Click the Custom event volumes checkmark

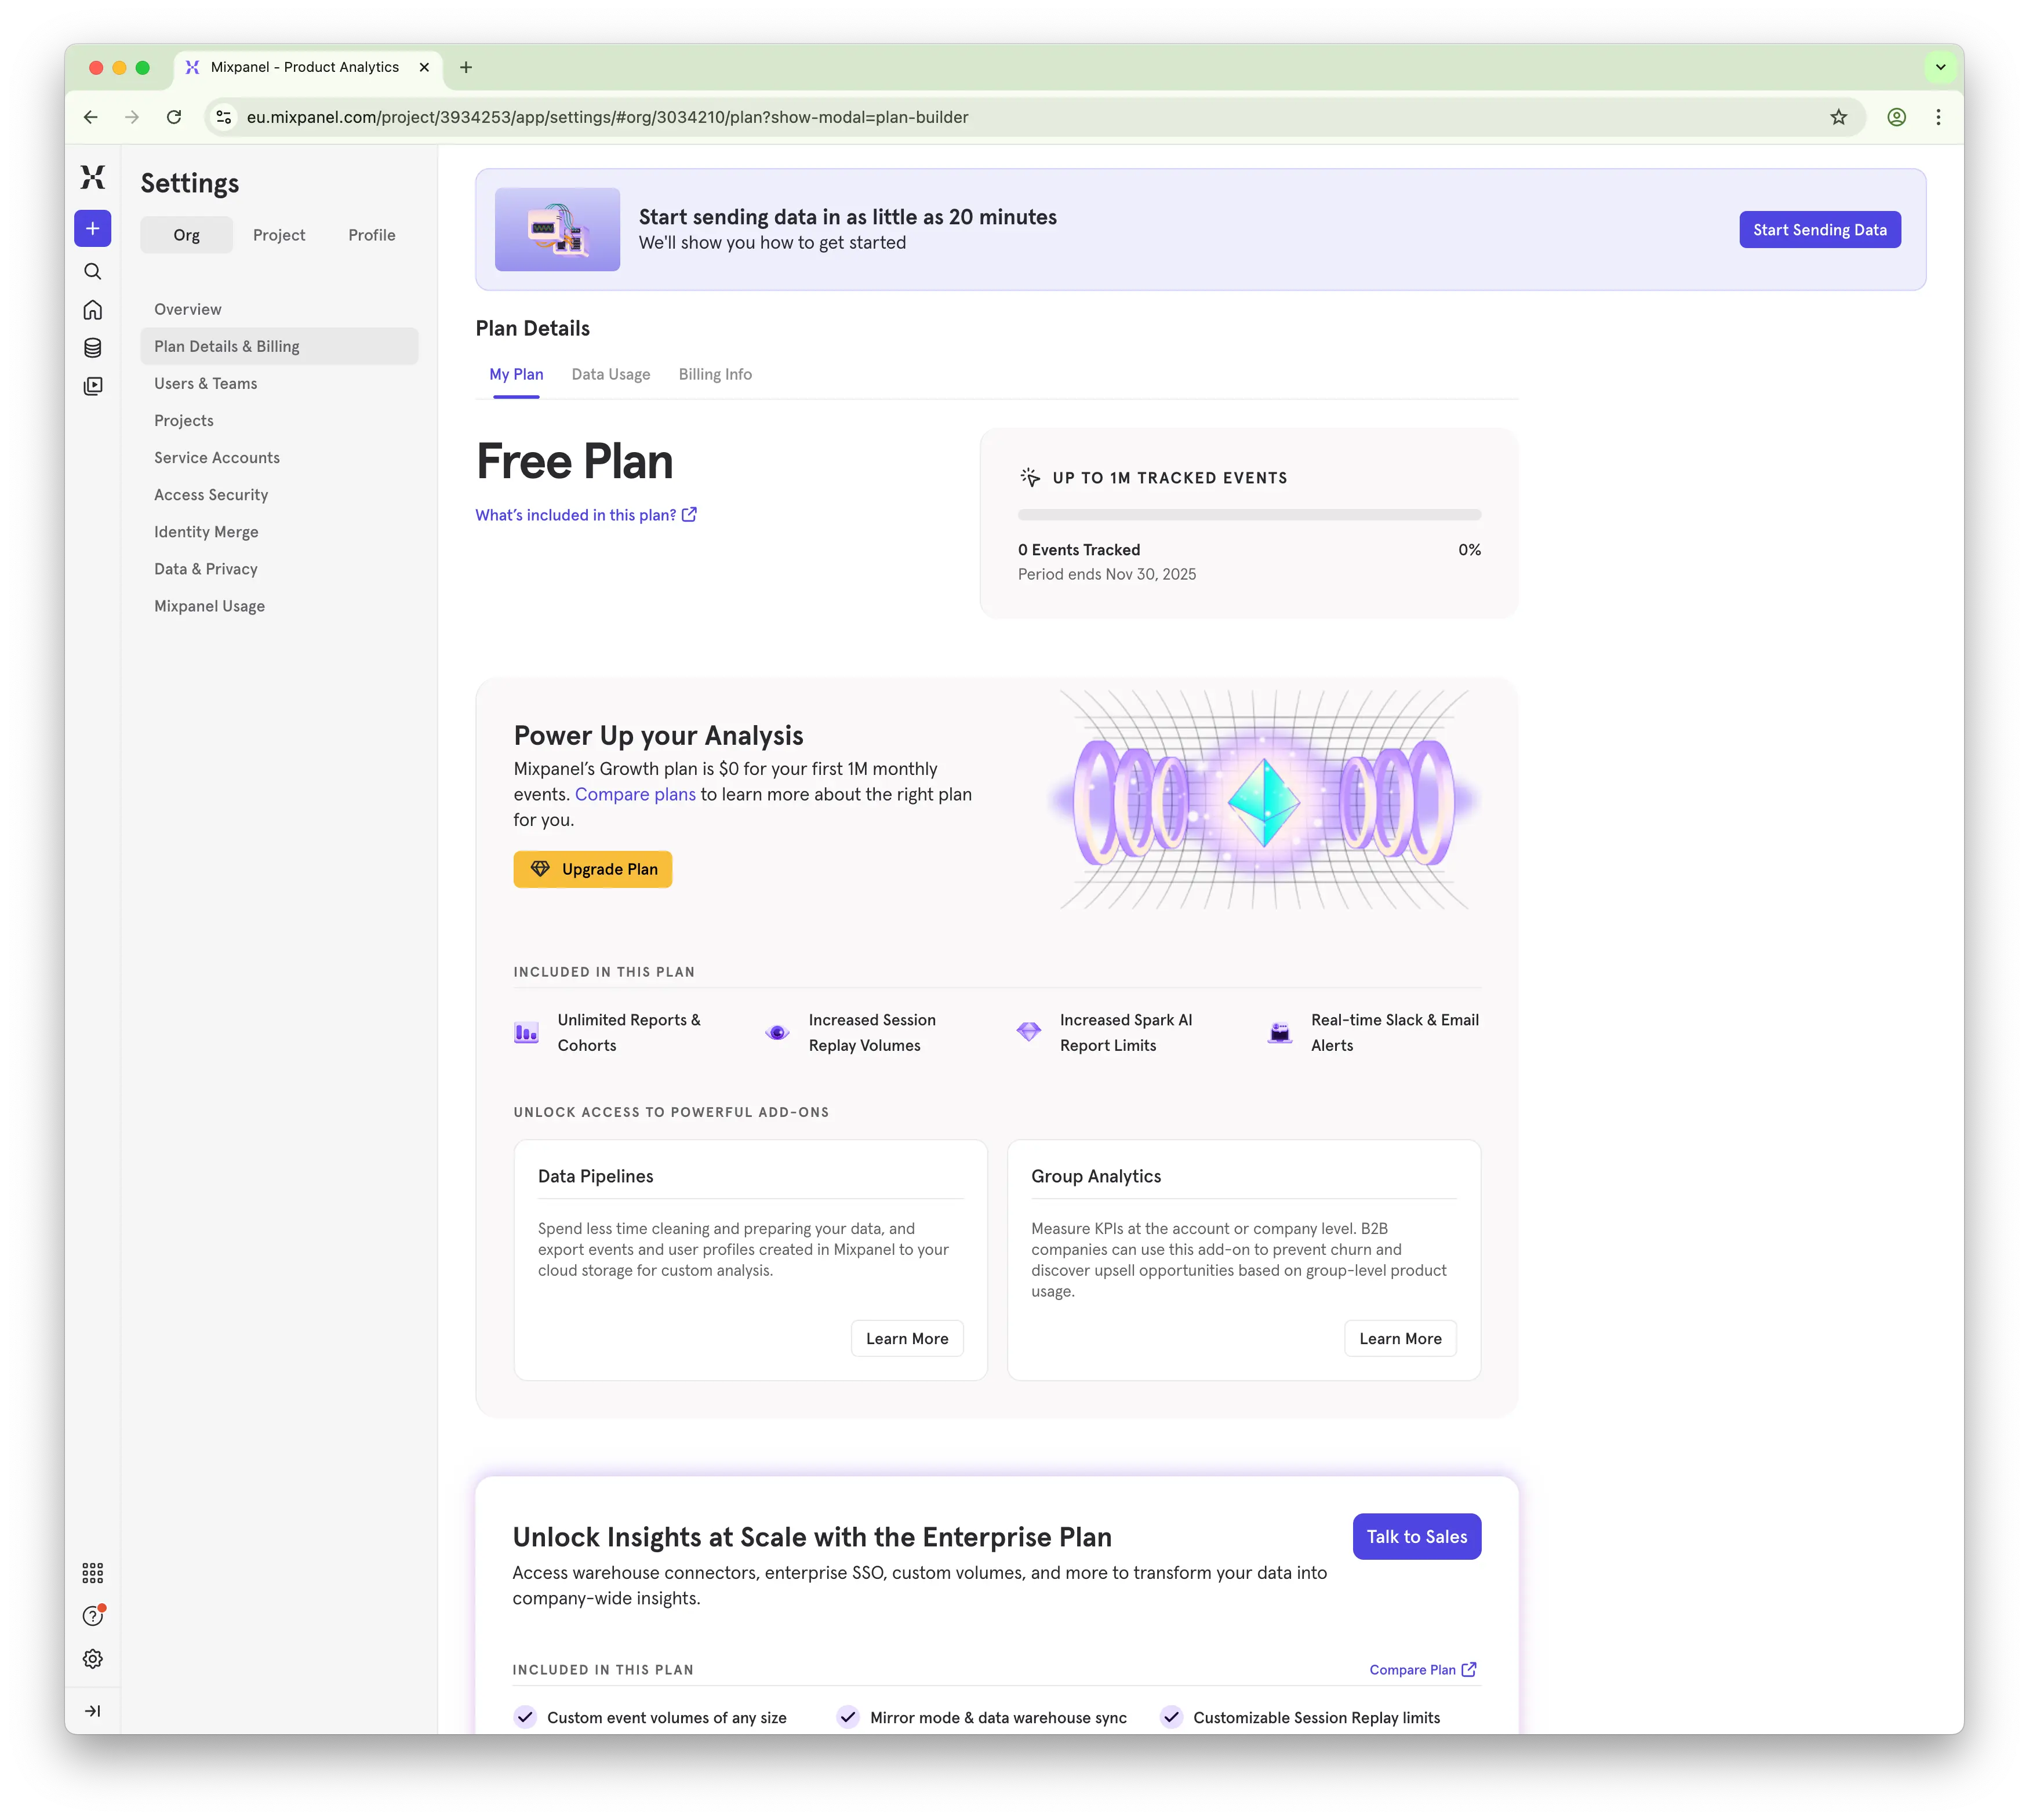click(525, 1717)
